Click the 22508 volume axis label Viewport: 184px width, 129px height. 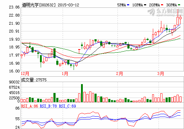(x=14, y=98)
